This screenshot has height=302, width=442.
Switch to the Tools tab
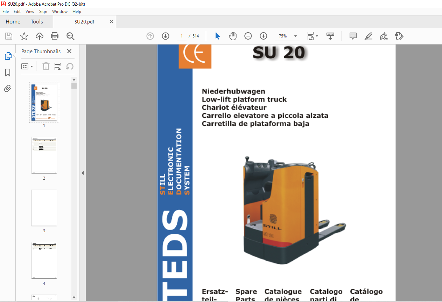(37, 22)
